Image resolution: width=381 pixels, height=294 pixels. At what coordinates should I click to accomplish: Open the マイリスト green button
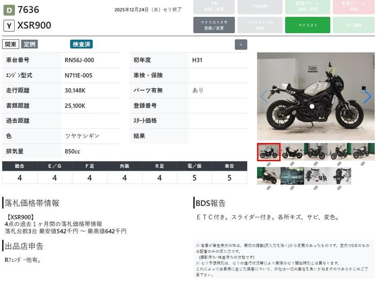tap(308, 25)
